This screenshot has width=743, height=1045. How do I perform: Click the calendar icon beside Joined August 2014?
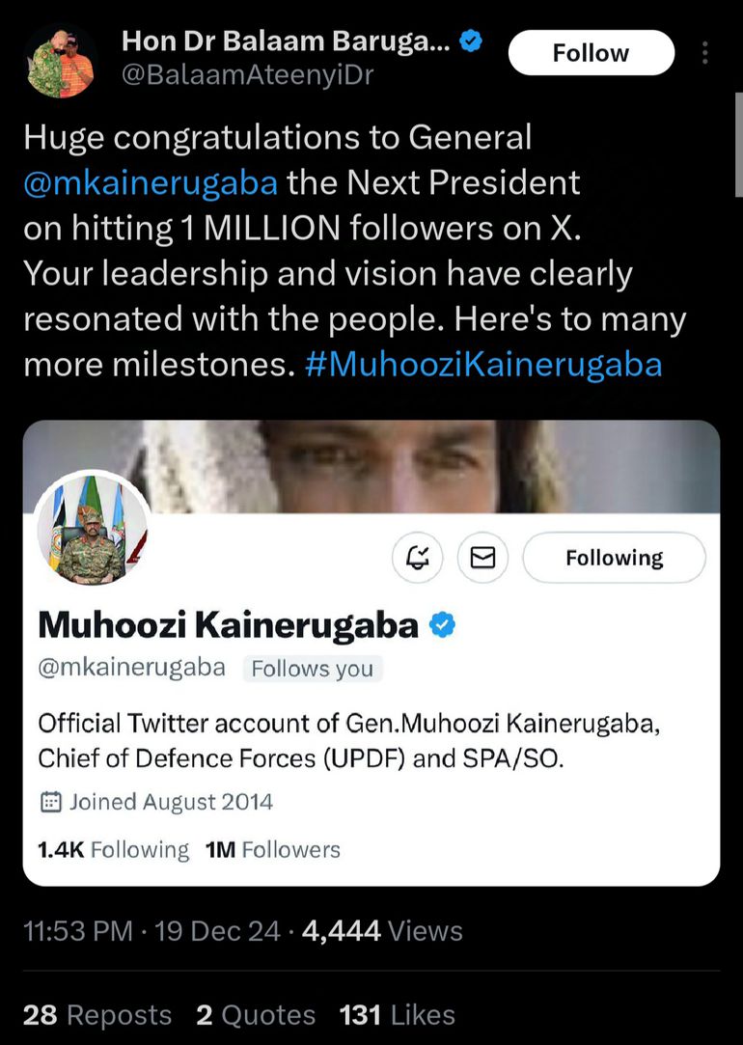50,802
